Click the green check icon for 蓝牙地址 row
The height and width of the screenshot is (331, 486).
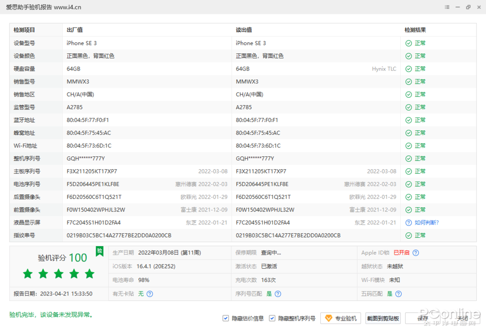coord(409,120)
